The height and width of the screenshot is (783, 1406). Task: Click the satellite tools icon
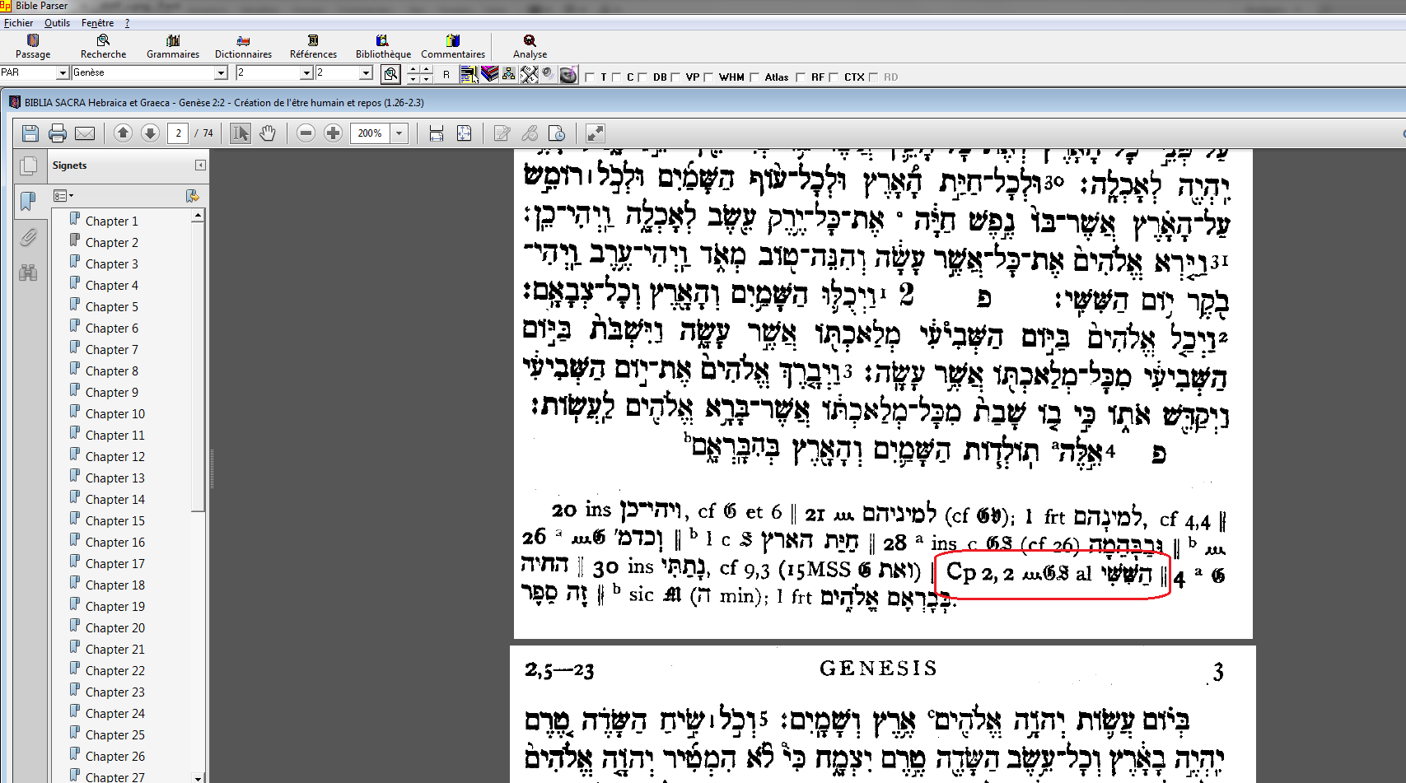pyautogui.click(x=529, y=74)
